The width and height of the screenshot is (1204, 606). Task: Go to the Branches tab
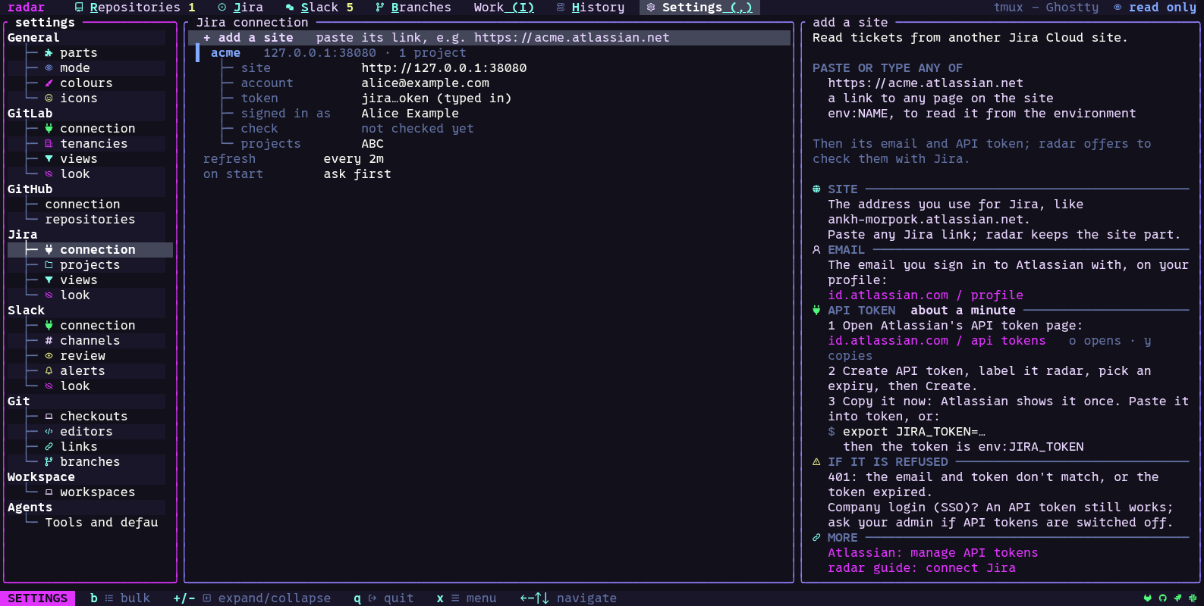pyautogui.click(x=413, y=8)
